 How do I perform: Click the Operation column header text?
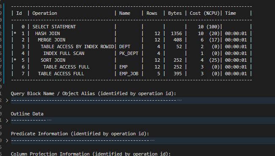pos(45,14)
